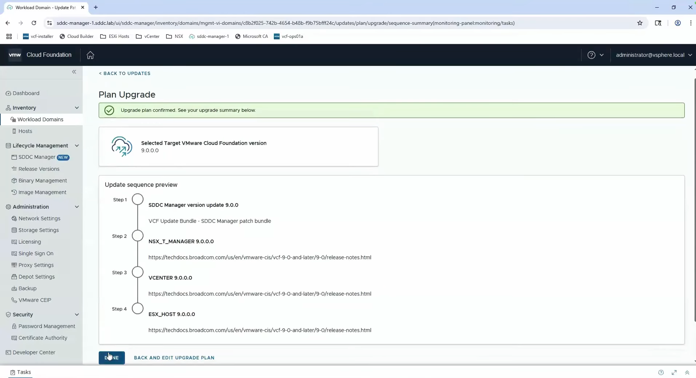696x378 pixels.
Task: Open Password Management in sidebar
Action: coord(47,326)
